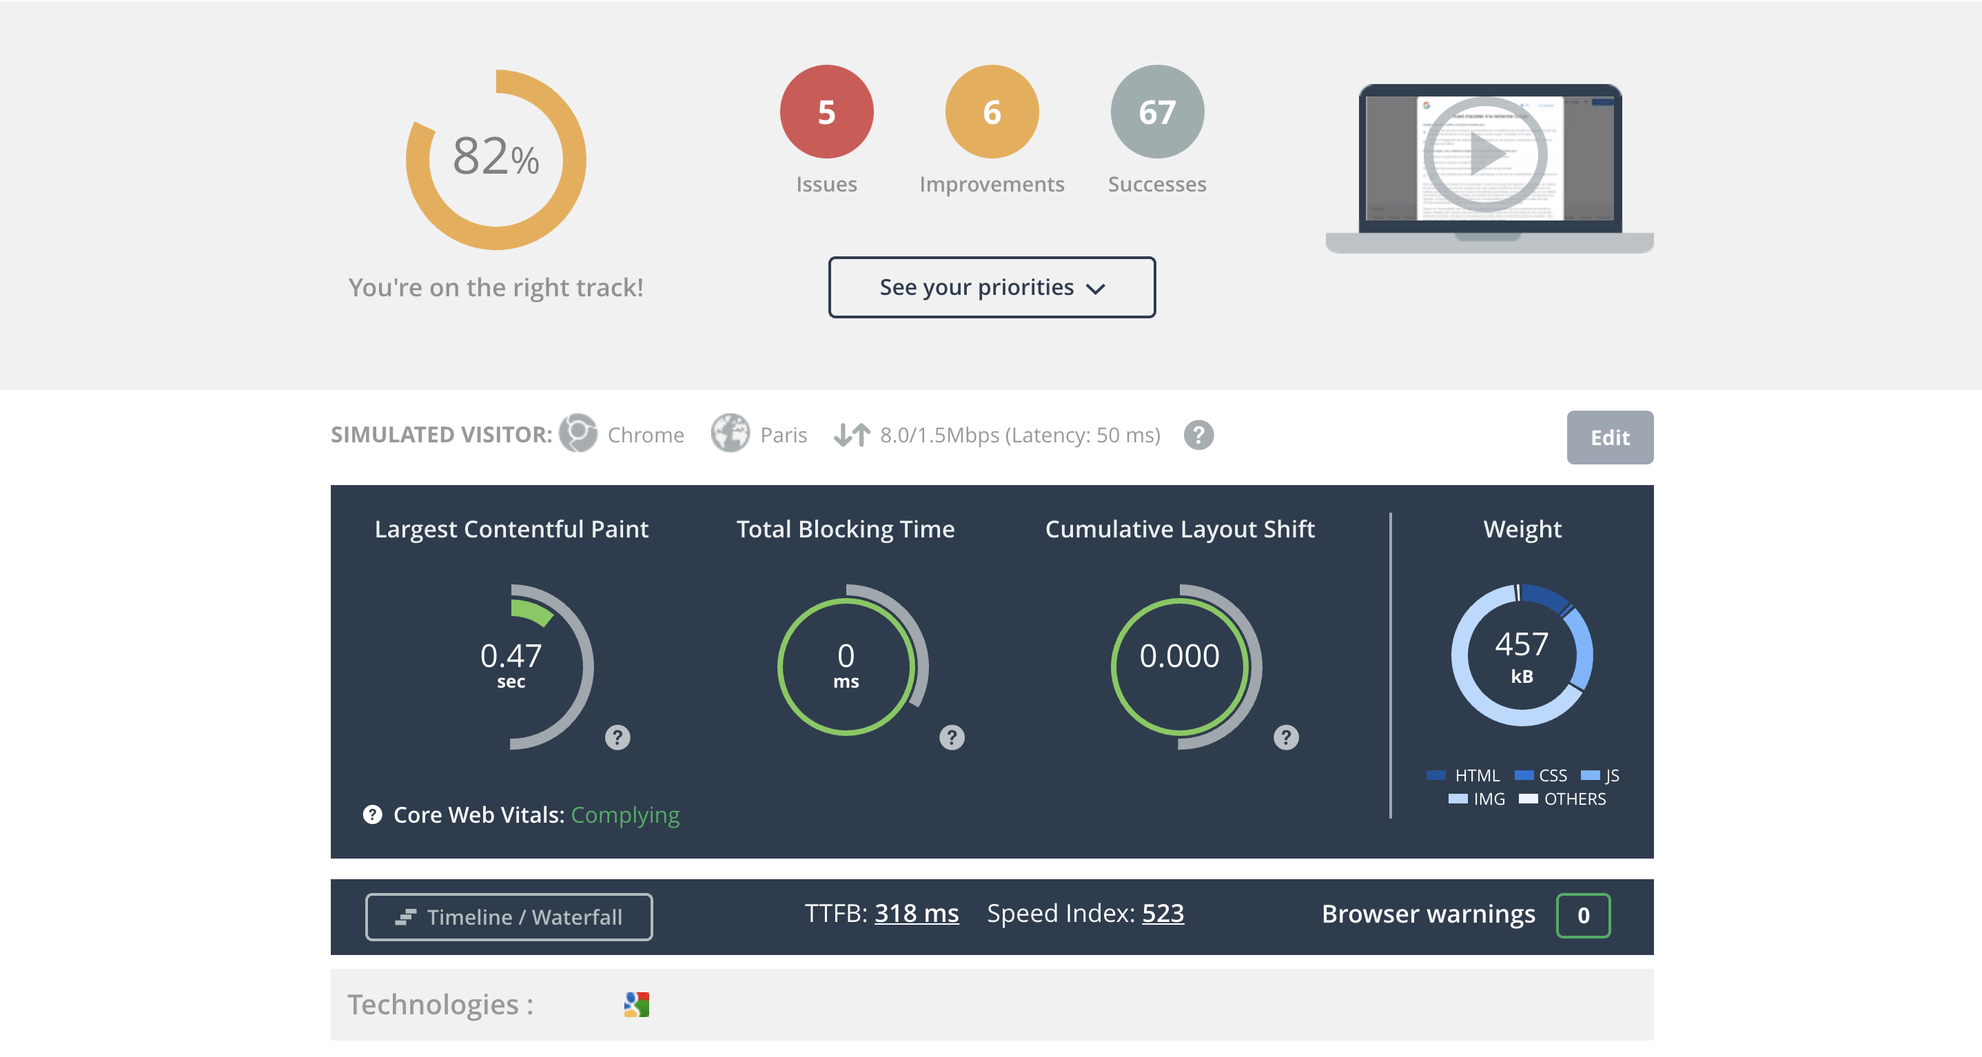Click the Google technology icon
Image resolution: width=1982 pixels, height=1057 pixels.
tap(636, 1004)
